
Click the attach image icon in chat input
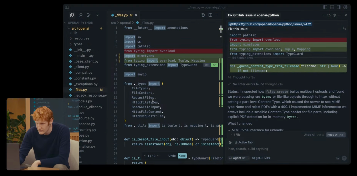(338, 158)
